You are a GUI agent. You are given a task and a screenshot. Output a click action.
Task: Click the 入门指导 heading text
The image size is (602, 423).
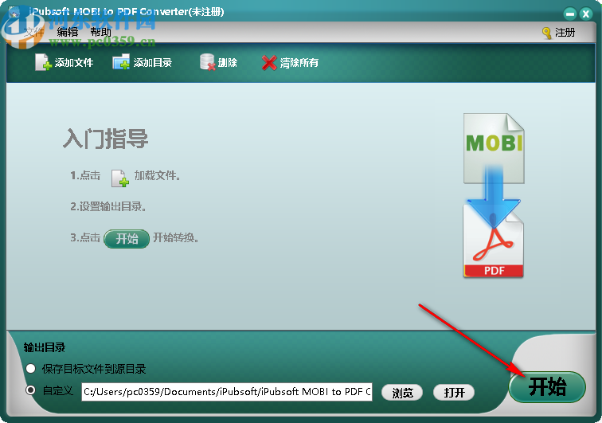click(106, 139)
